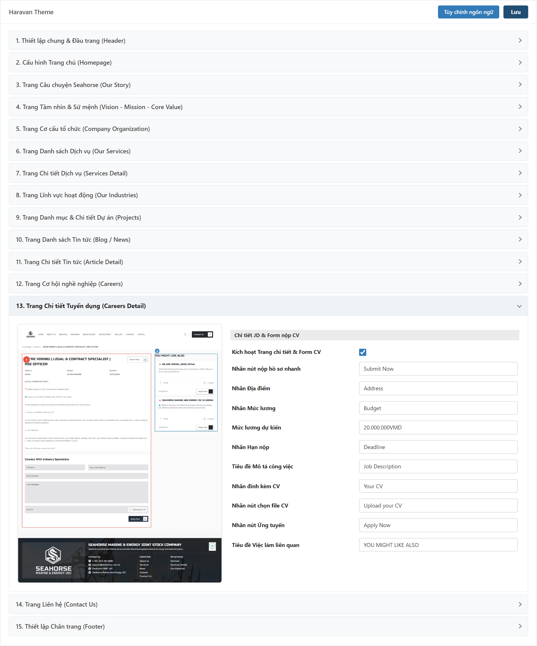The image size is (537, 646).
Task: Expand section 4 Trang Tầm nhìn & Sứ mệnh
Action: (268, 107)
